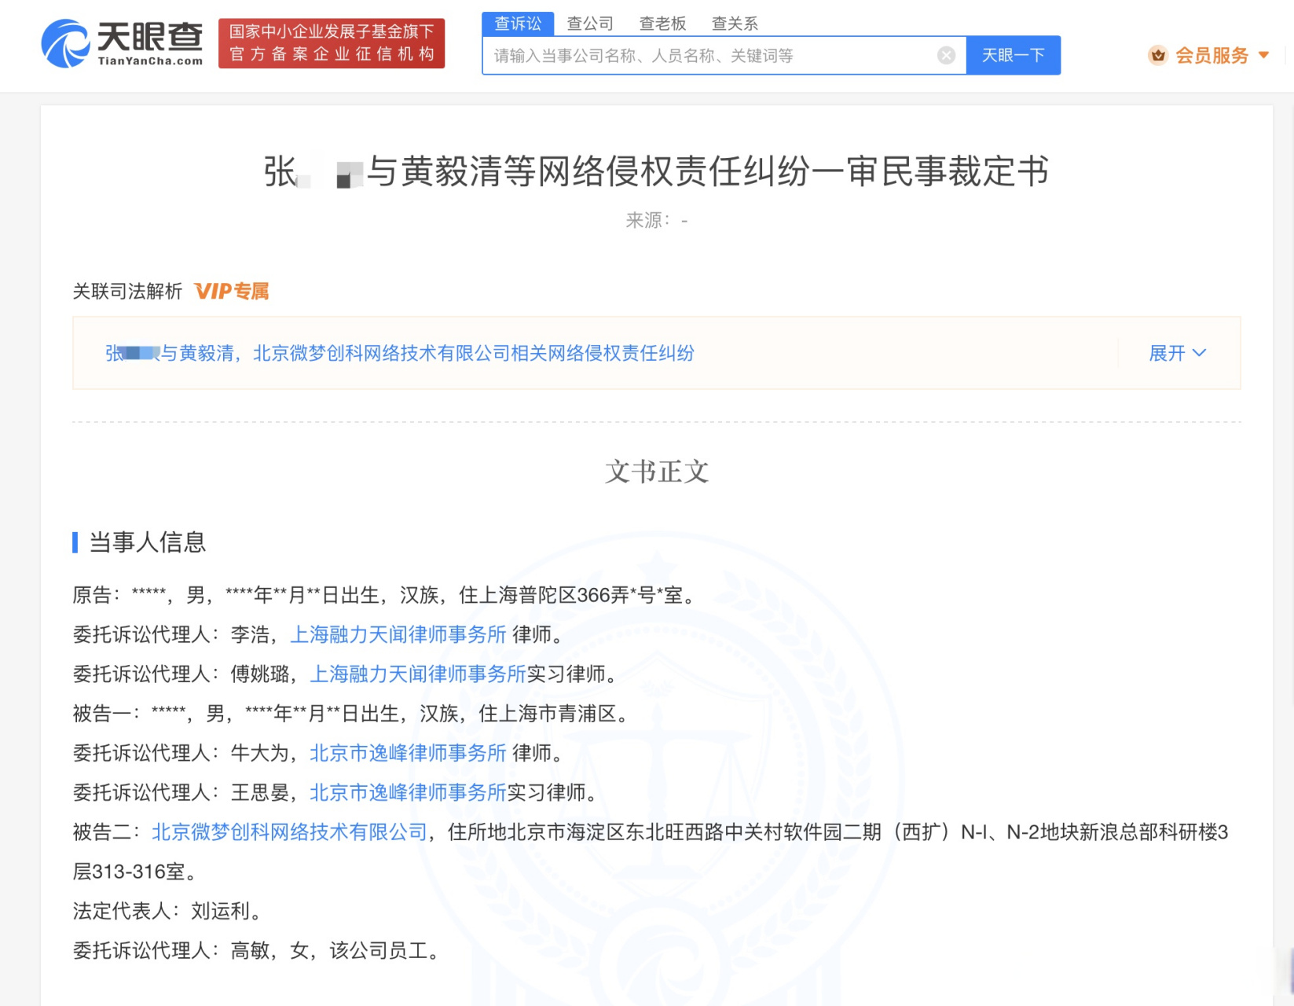This screenshot has height=1006, width=1294.
Task: Click the 天眼一下 search button
Action: click(x=1013, y=55)
